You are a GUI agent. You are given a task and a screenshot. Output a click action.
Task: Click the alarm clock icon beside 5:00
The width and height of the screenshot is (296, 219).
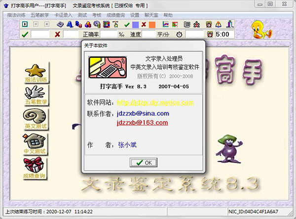[210, 34]
